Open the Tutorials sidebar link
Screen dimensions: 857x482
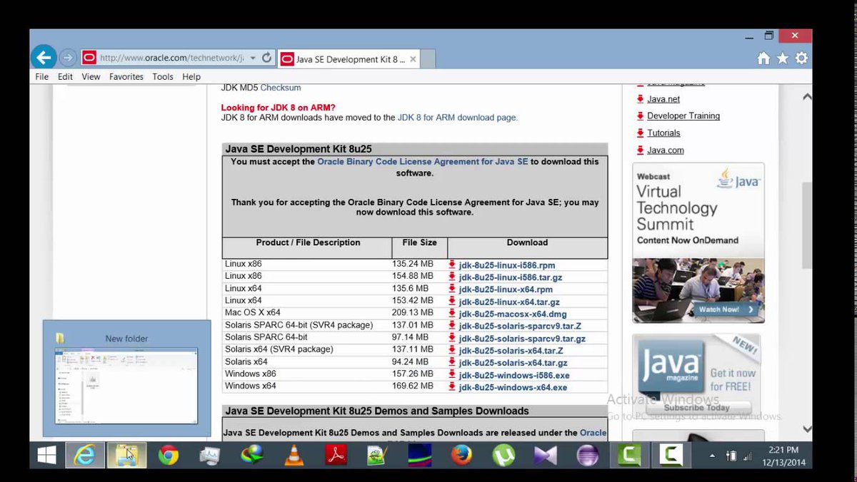pyautogui.click(x=663, y=133)
